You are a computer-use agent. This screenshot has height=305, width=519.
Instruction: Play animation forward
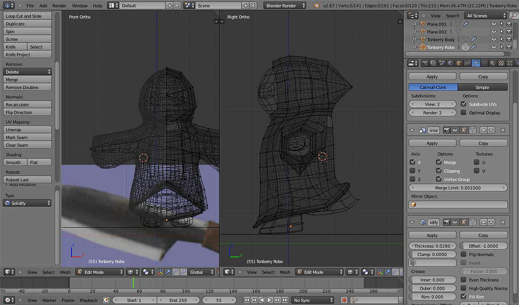[270, 300]
